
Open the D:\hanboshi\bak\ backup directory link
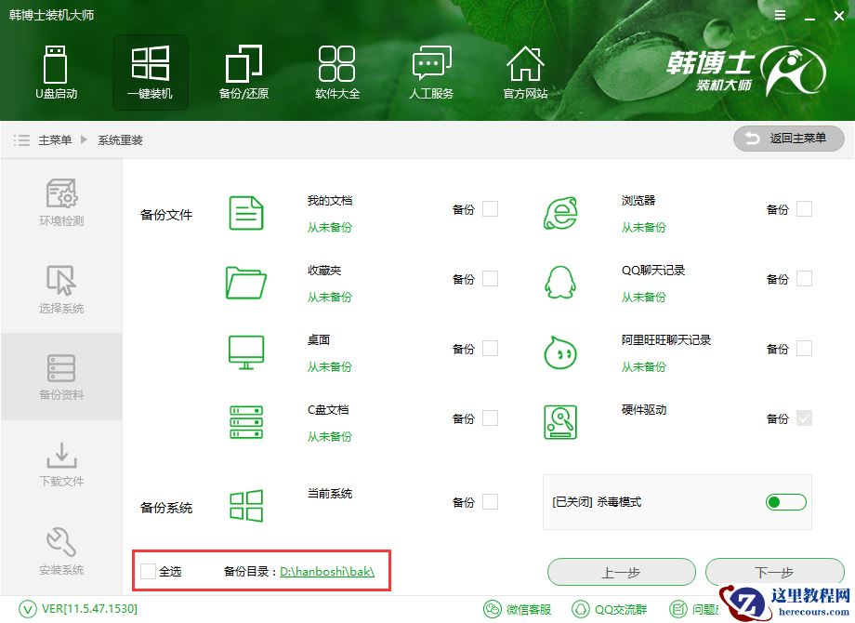pos(326,572)
